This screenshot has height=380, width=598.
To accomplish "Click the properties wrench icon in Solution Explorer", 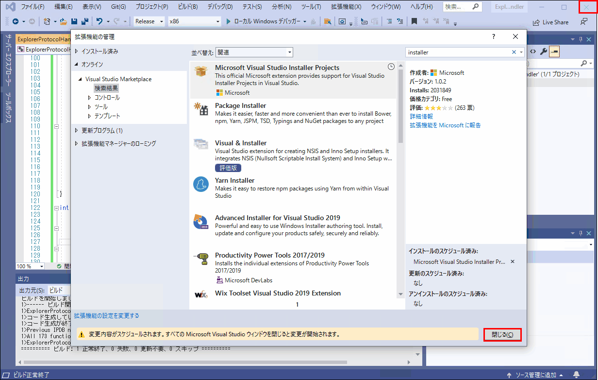I will [x=544, y=52].
